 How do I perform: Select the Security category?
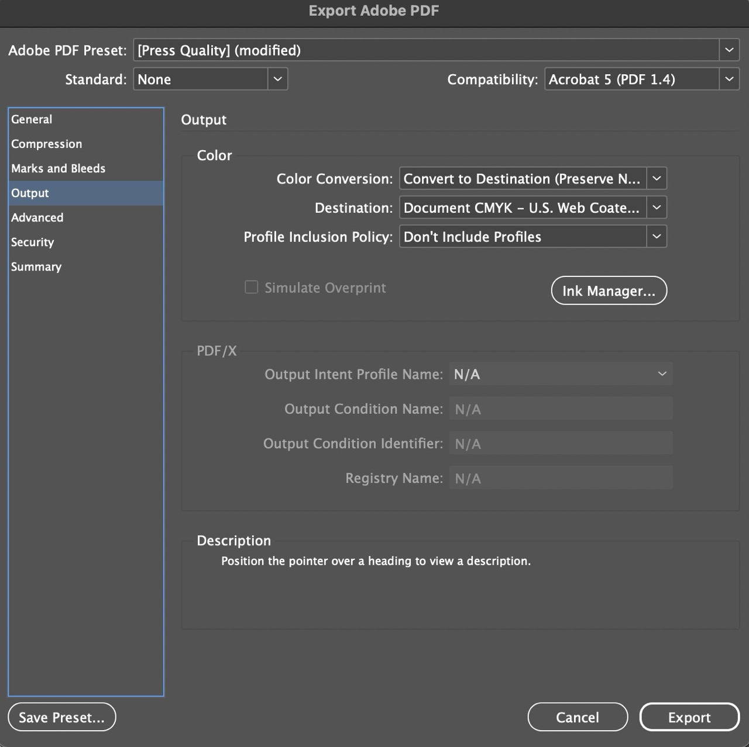pos(85,242)
